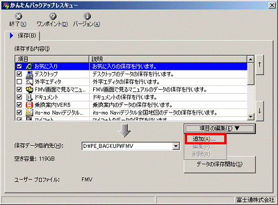This screenshot has width=278, height=205.
Task: Click the ドキュメント row icon
Action: (x=29, y=97)
